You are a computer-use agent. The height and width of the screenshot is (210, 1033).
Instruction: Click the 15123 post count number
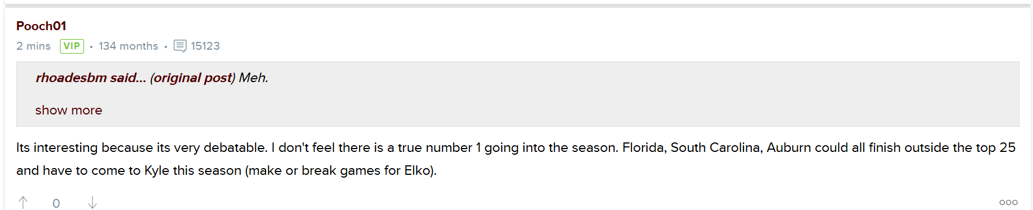tap(205, 46)
